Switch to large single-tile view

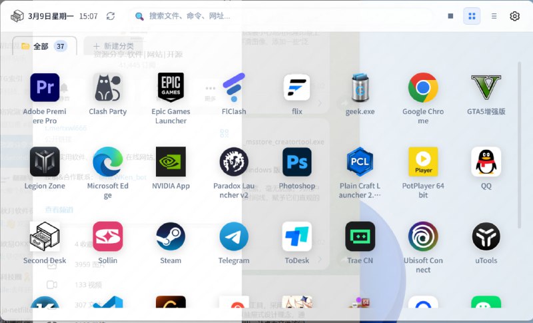coord(450,16)
